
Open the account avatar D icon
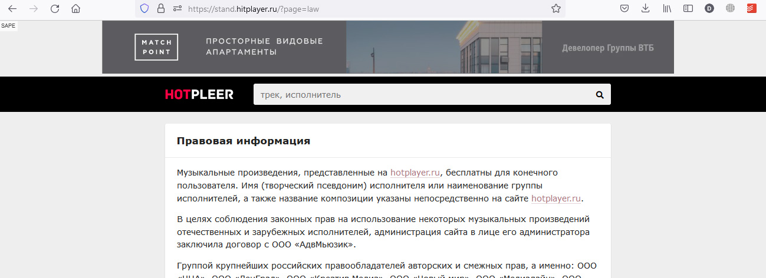(x=709, y=9)
